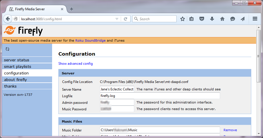Click the Server Name text field
263x138 pixels.
click(x=117, y=89)
